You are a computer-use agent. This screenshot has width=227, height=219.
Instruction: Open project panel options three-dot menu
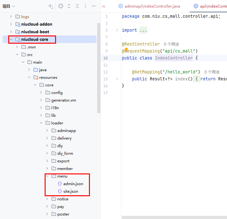click(85, 6)
